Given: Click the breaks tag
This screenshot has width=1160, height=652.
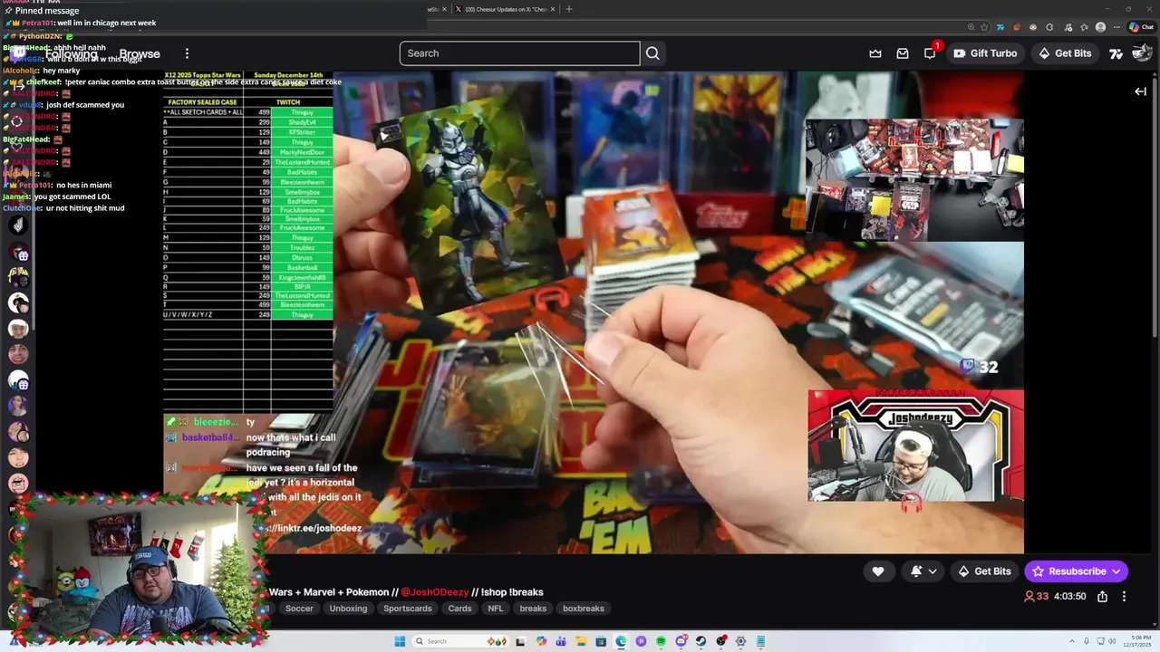Looking at the screenshot, I should pos(533,609).
